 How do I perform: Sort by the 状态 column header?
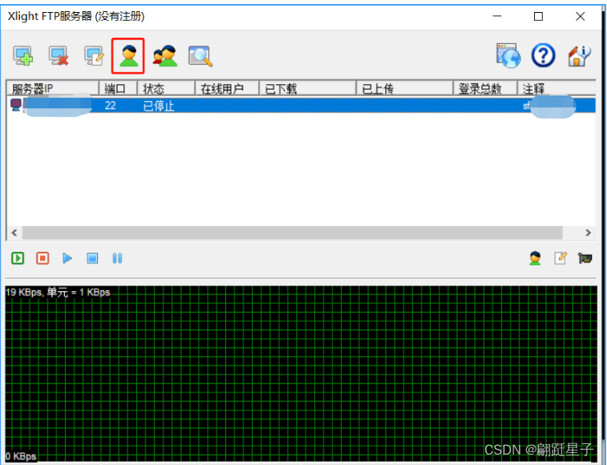tap(167, 89)
